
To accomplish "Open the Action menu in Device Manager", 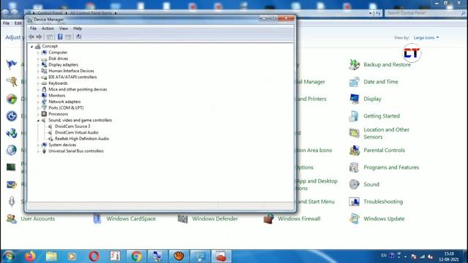I will click(48, 28).
